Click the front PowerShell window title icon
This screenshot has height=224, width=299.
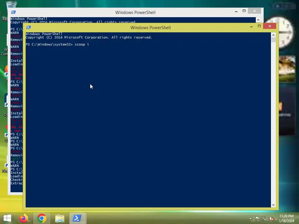pos(29,27)
